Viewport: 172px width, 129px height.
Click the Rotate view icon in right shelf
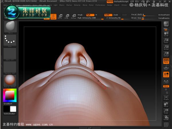(166, 118)
